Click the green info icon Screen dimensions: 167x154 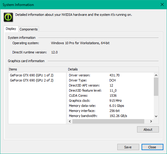[x=8, y=17]
